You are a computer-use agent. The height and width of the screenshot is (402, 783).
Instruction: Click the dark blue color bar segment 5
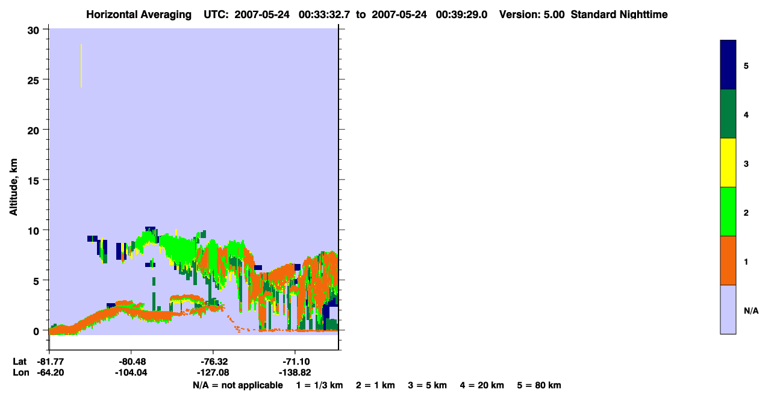[x=728, y=65]
